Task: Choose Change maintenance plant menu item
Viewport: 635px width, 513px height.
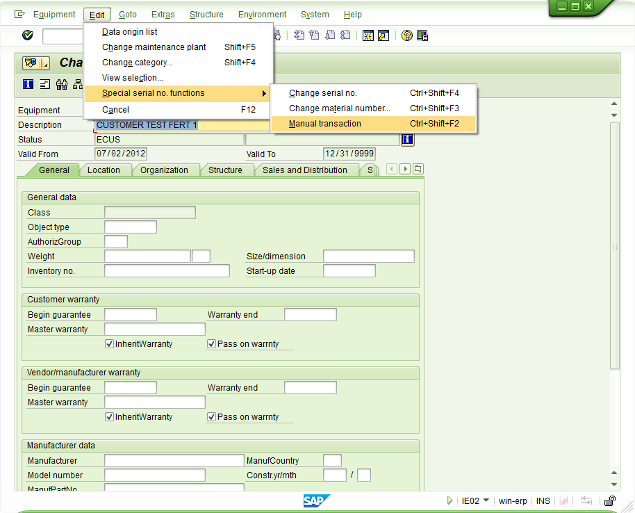Action: [x=179, y=47]
